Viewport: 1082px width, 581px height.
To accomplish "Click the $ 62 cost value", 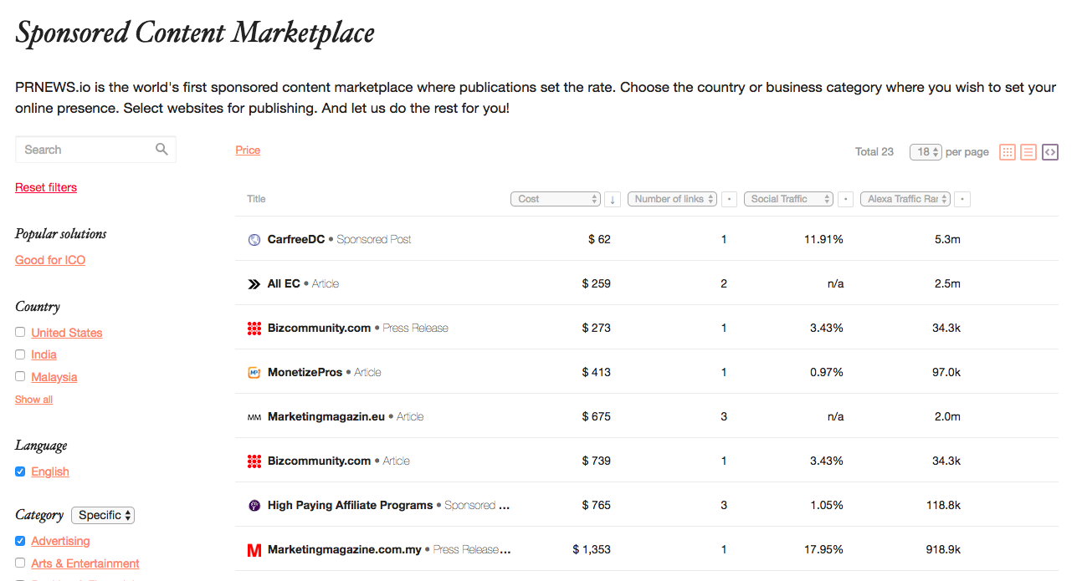I will point(599,239).
